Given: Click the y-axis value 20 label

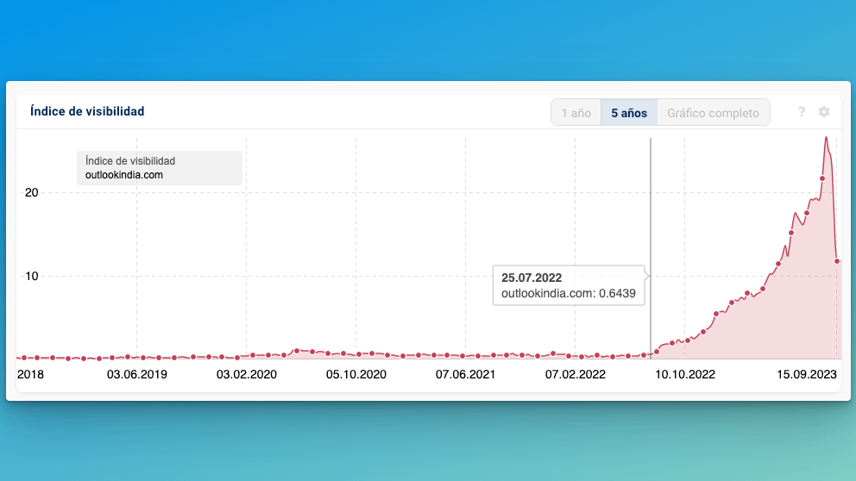Looking at the screenshot, I should 31,192.
